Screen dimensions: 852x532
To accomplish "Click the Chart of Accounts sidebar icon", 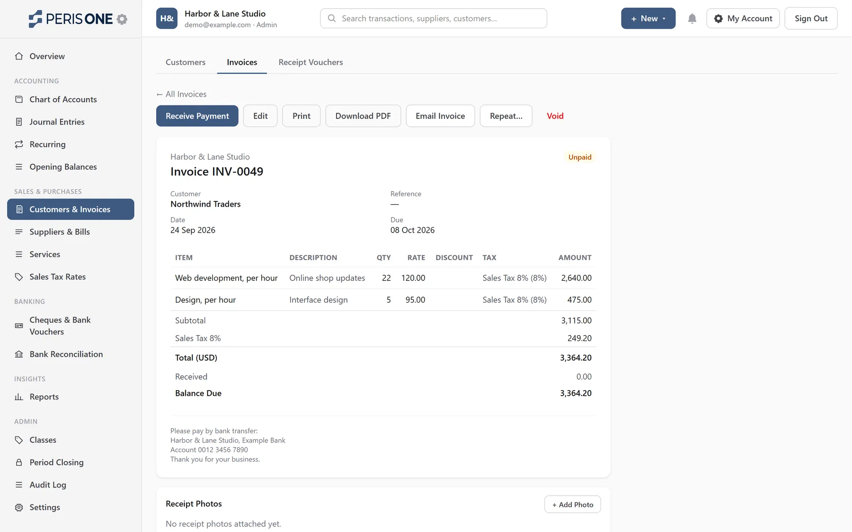I will coord(19,99).
